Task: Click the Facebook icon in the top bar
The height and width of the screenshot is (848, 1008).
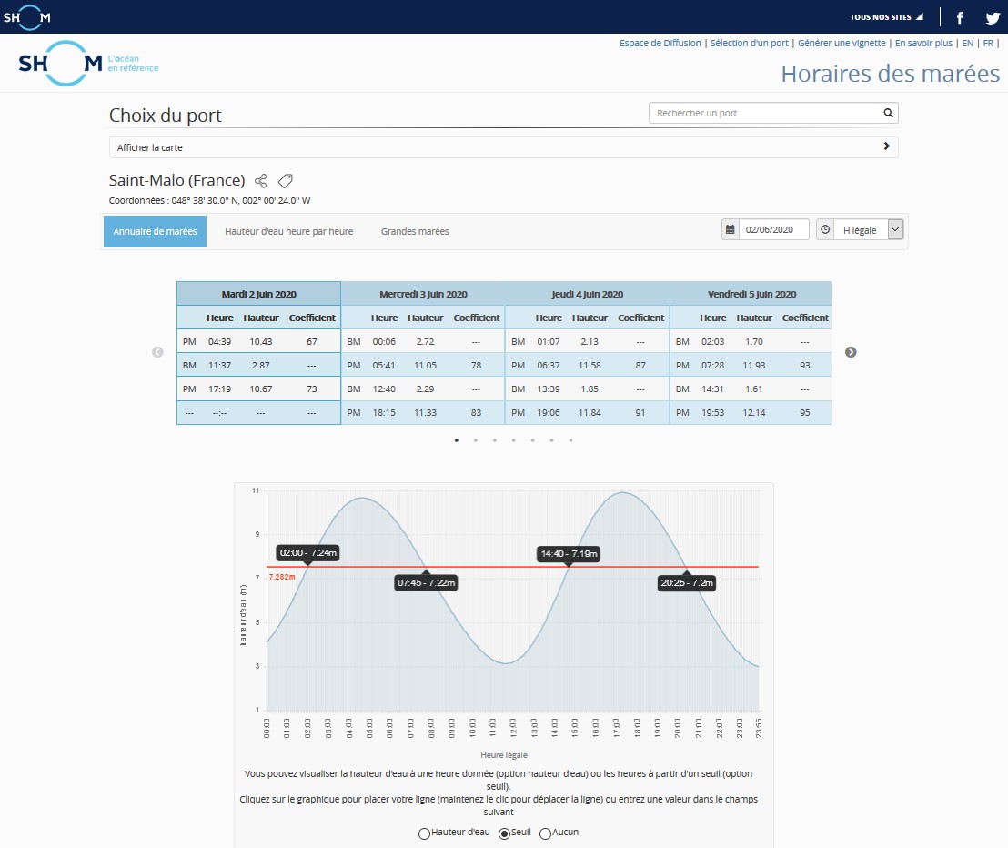Action: coord(959,16)
